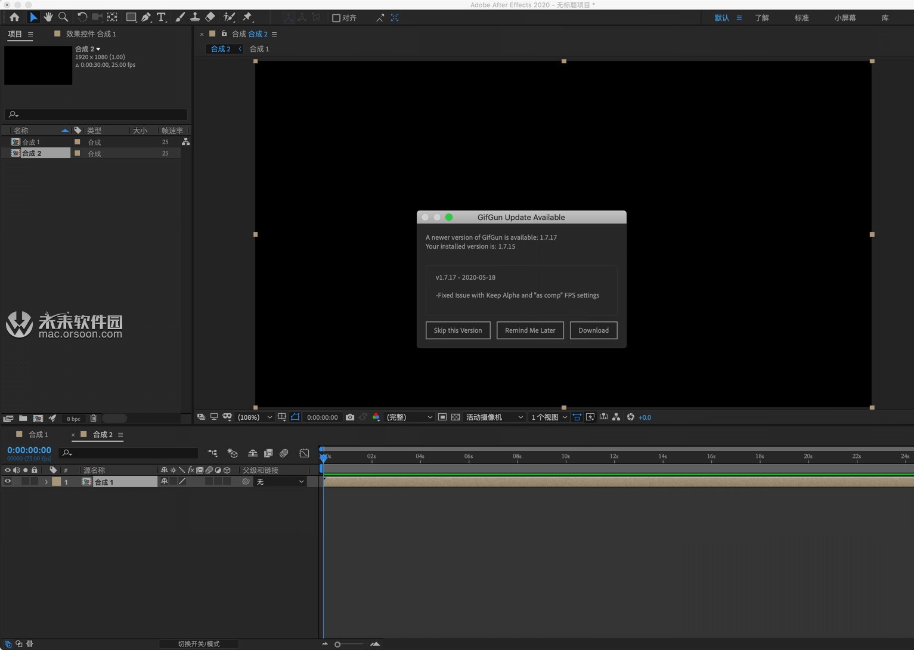Screen dimensions: 914x650
Task: Open the 1个视图 view layout dropdown
Action: point(549,417)
